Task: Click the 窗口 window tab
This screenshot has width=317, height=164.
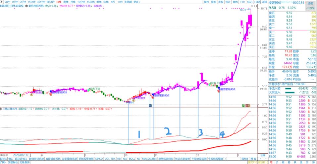Action: [x=11, y=159]
